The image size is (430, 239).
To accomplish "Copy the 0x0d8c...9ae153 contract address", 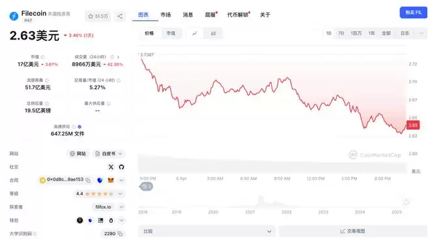I will [88, 180].
